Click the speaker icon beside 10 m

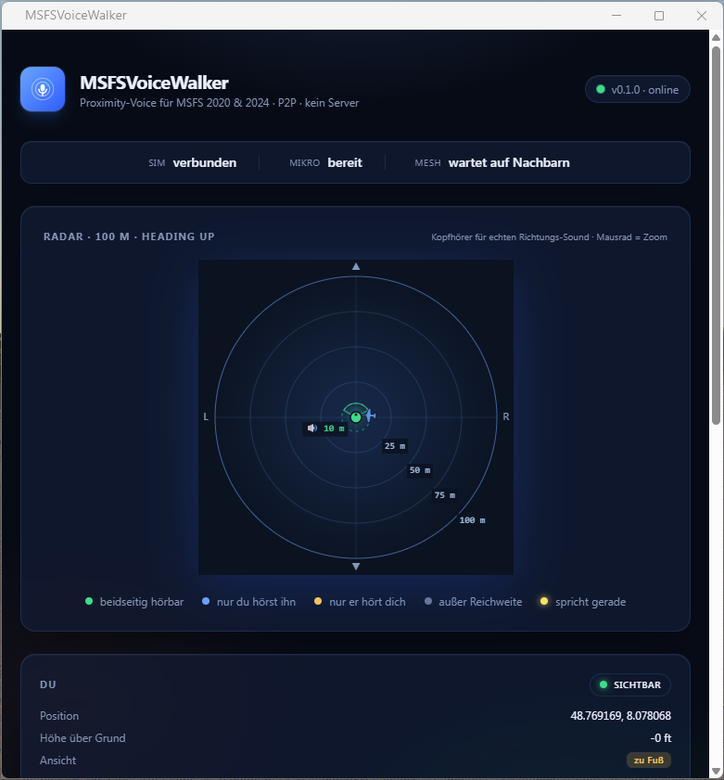pos(311,428)
